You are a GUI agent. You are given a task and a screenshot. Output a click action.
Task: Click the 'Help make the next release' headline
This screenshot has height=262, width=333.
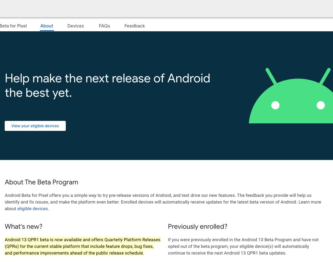(107, 85)
